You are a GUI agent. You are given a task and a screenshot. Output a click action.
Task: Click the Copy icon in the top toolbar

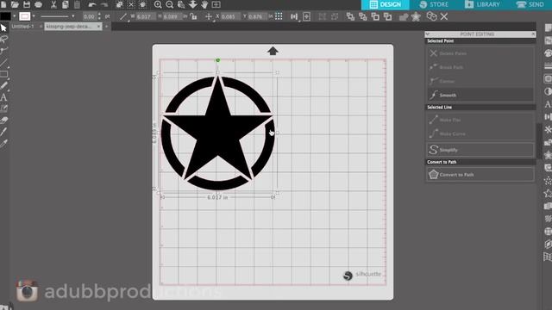pos(66,4)
